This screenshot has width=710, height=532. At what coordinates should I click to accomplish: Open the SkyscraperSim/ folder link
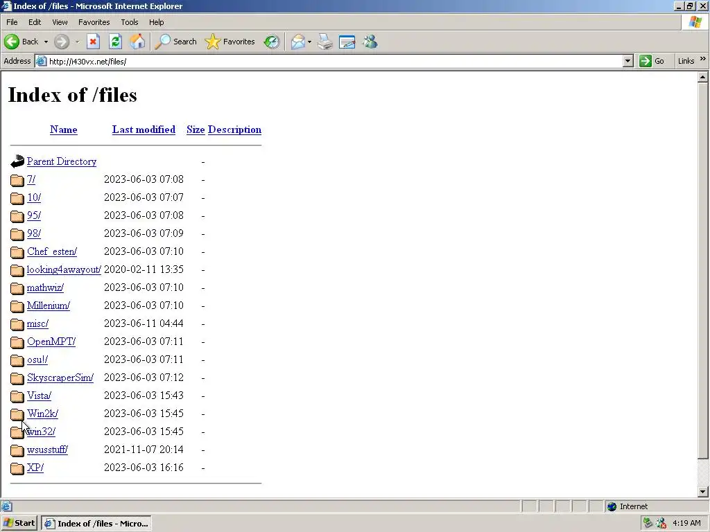(x=60, y=378)
